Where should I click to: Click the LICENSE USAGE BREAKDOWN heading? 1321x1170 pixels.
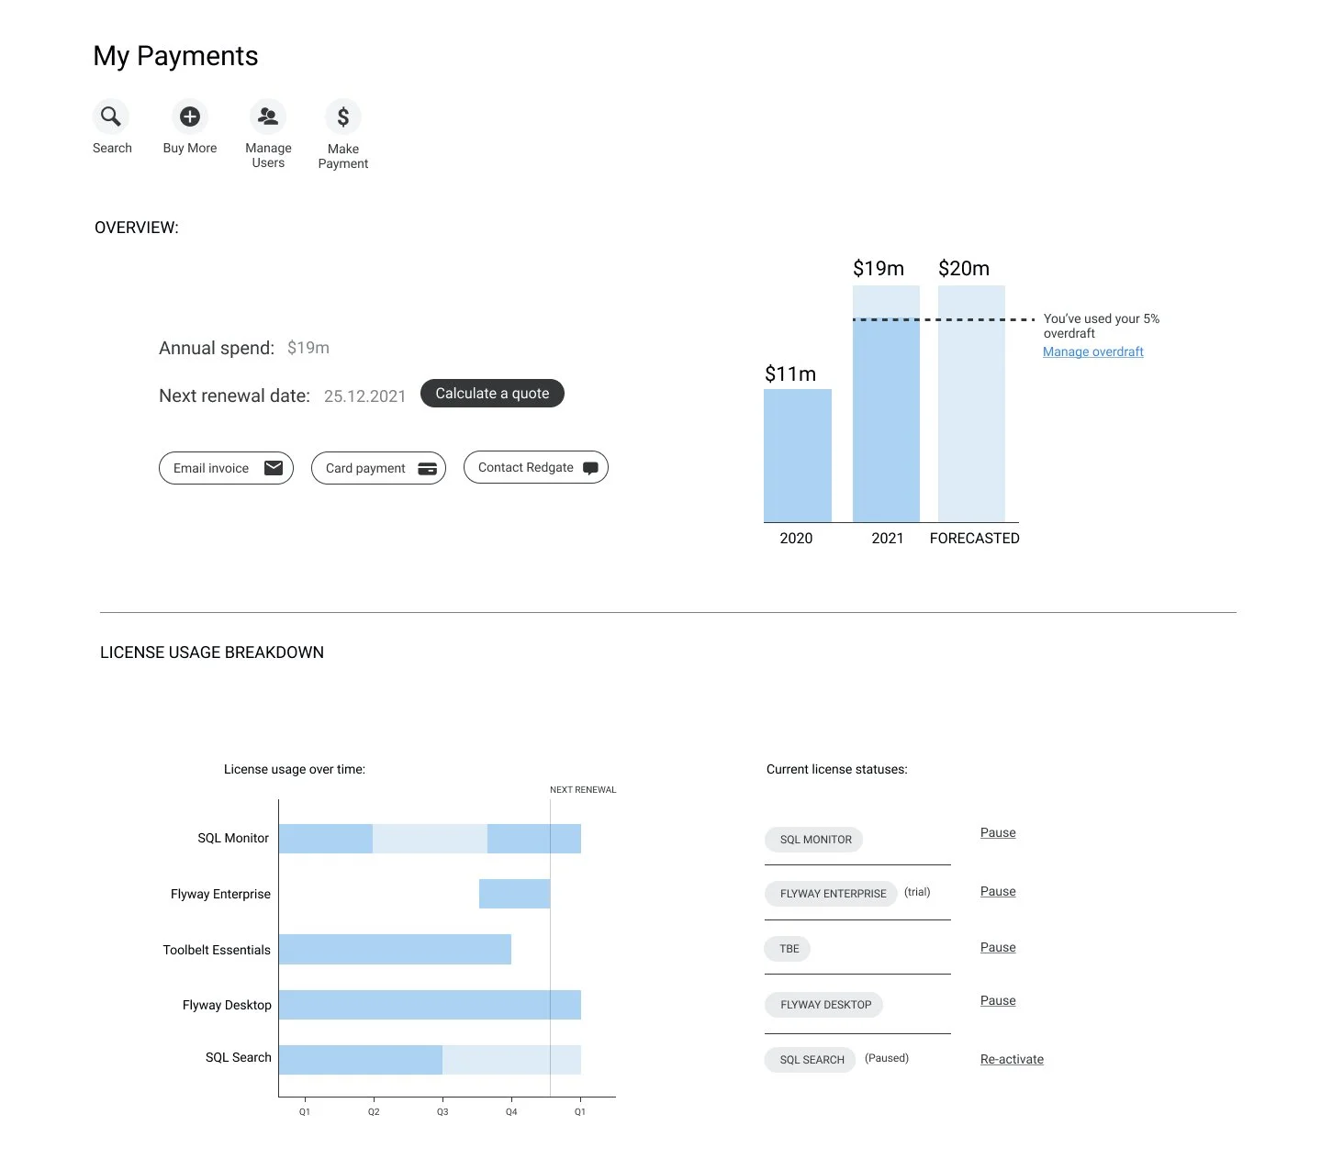tap(212, 652)
